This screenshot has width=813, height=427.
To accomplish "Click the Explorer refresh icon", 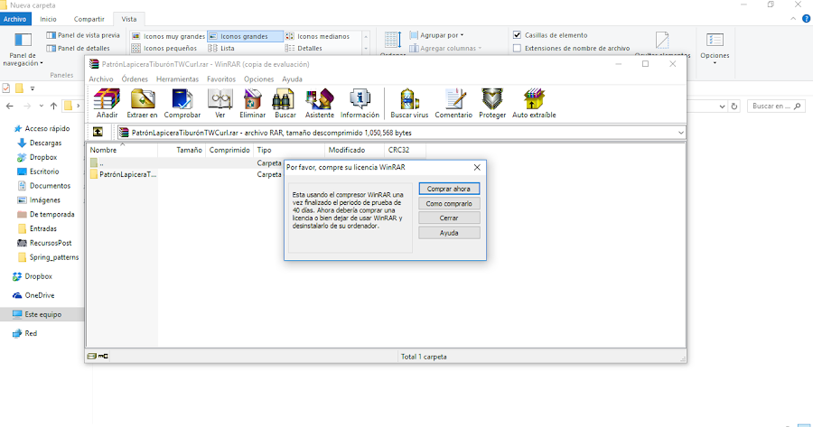I will tap(734, 107).
